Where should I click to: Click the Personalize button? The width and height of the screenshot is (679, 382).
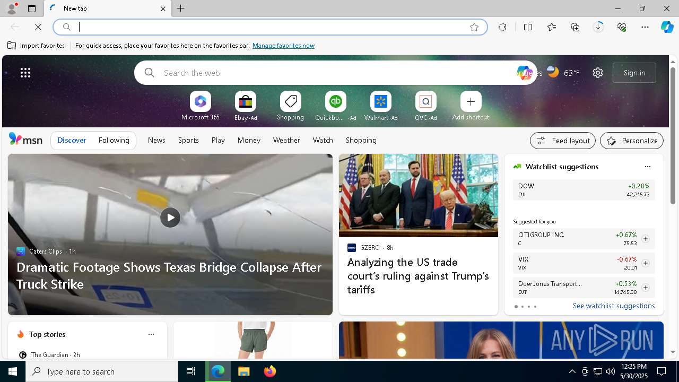pos(632,141)
